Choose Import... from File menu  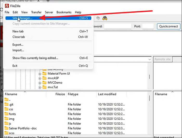click(48, 50)
